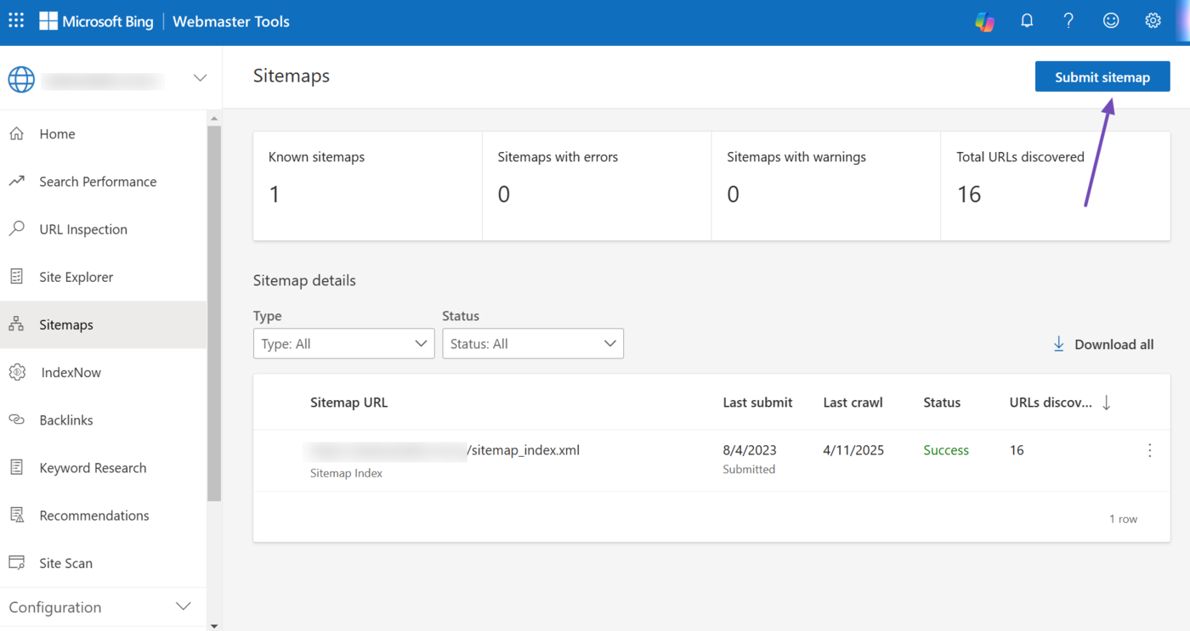Expand the site selector dropdown

pos(200,78)
